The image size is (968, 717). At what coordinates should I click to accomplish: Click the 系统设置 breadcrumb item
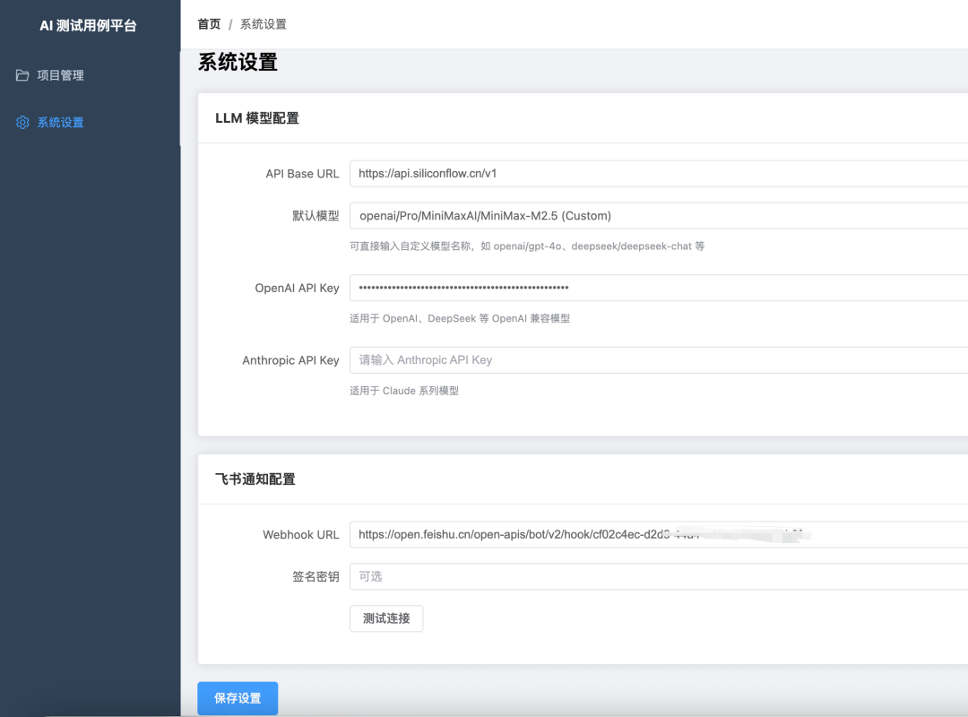click(x=261, y=24)
